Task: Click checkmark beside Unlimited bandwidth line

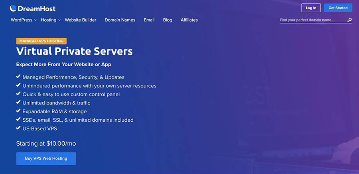Action: coord(18,102)
